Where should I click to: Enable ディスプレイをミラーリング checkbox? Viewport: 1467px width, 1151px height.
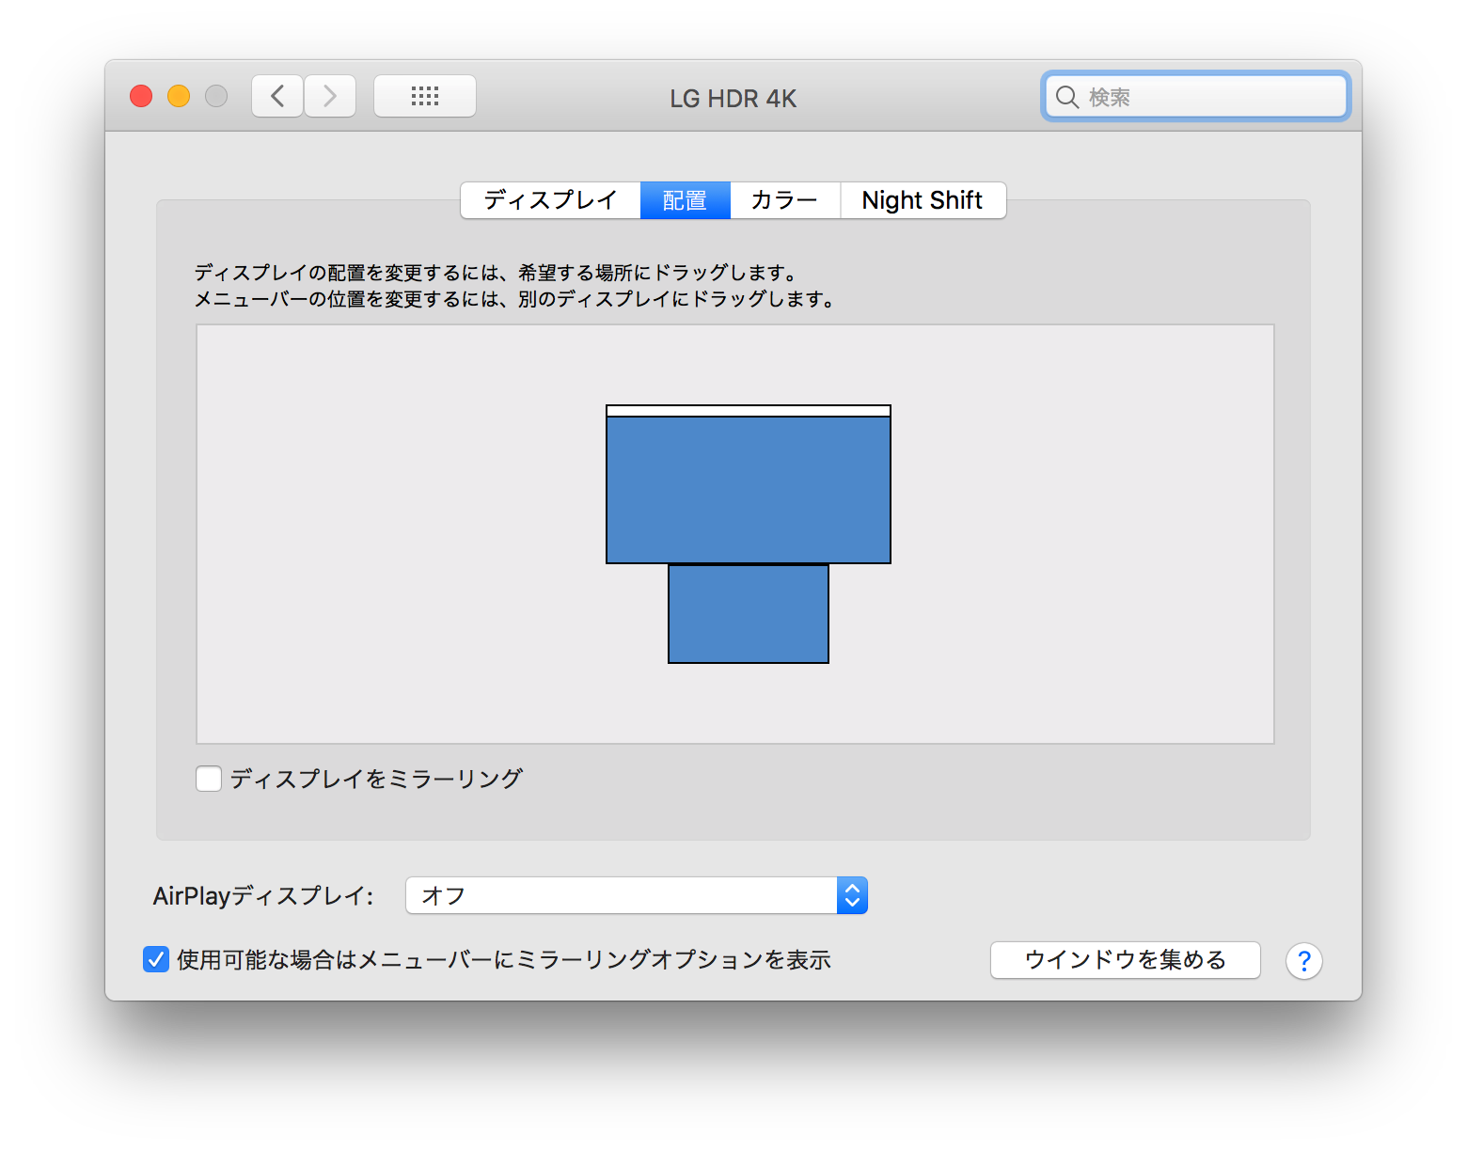pyautogui.click(x=209, y=779)
